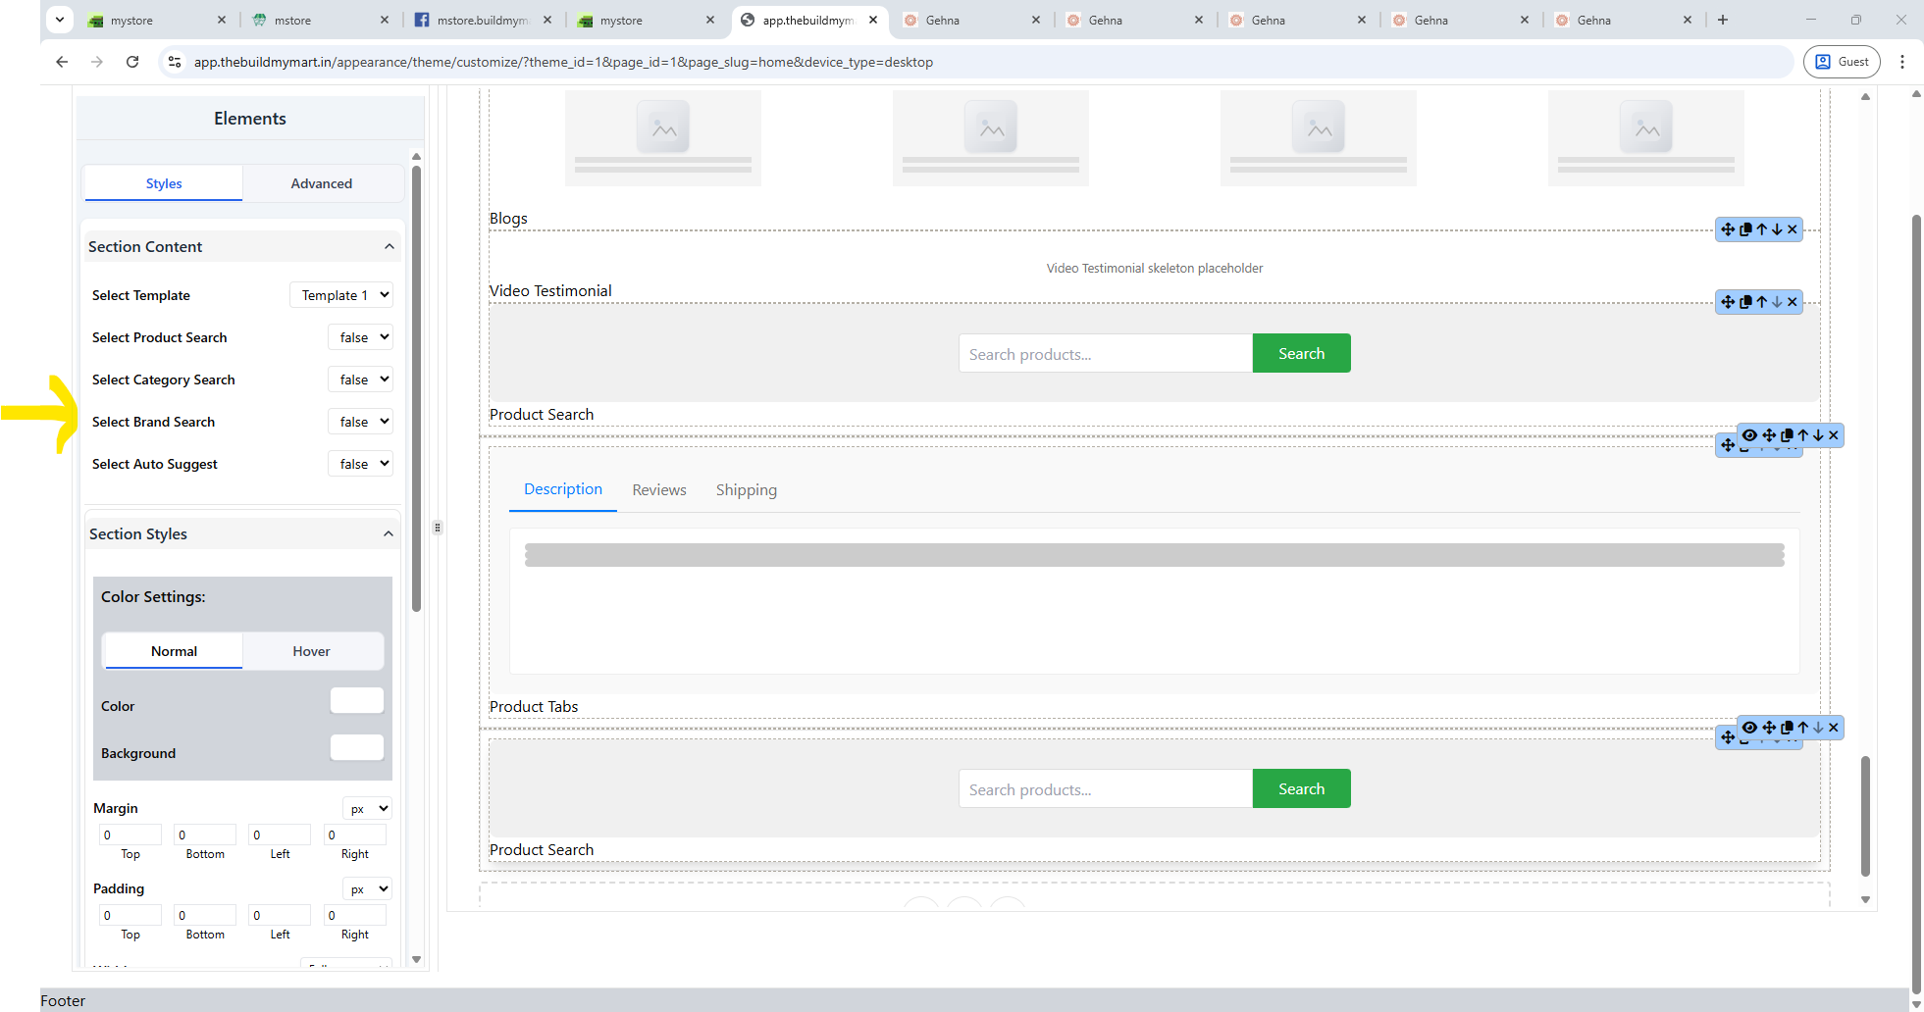
Task: Open the site information icon in address bar
Action: (x=175, y=62)
